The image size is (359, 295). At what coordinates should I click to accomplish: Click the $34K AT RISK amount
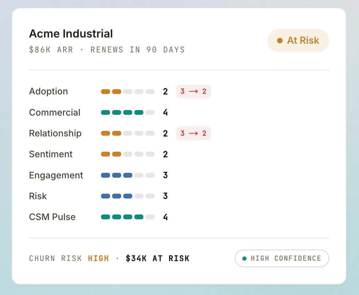click(x=158, y=258)
